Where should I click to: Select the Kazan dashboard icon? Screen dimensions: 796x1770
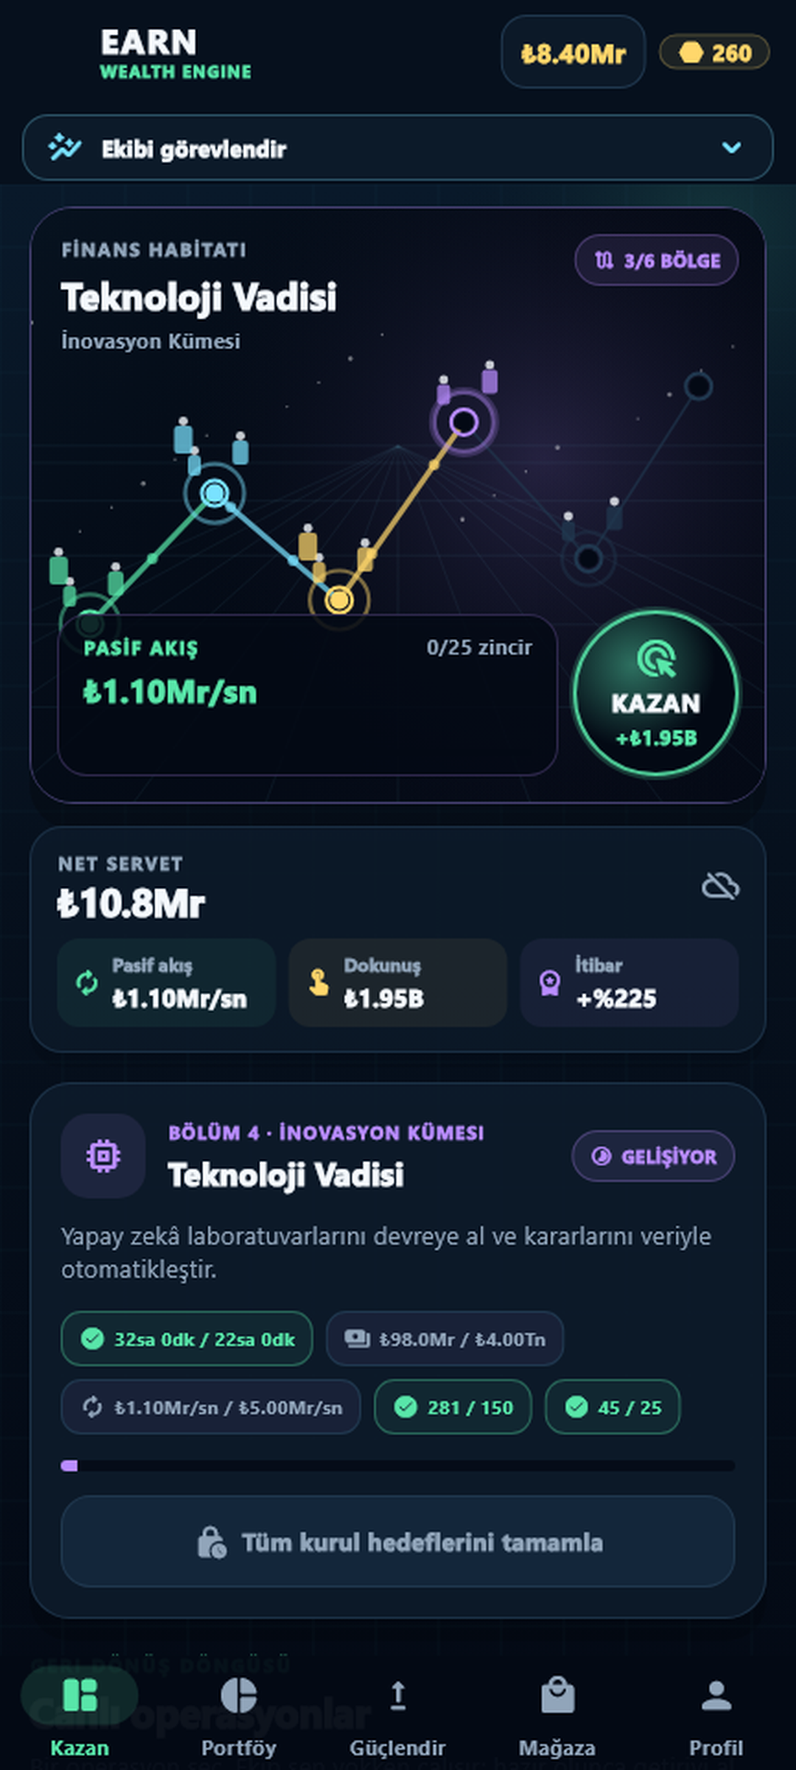(x=80, y=1695)
